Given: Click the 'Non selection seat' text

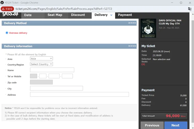Looking at the screenshot, I should point(161,59).
